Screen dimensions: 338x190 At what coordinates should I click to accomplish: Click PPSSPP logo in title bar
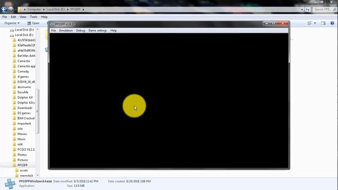52,24
